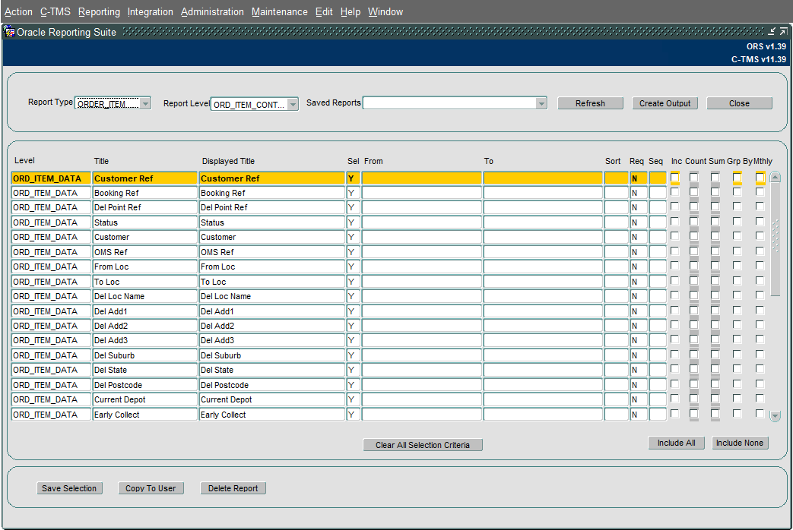Click the Create Output button
This screenshot has height=530, width=793.
(x=665, y=103)
